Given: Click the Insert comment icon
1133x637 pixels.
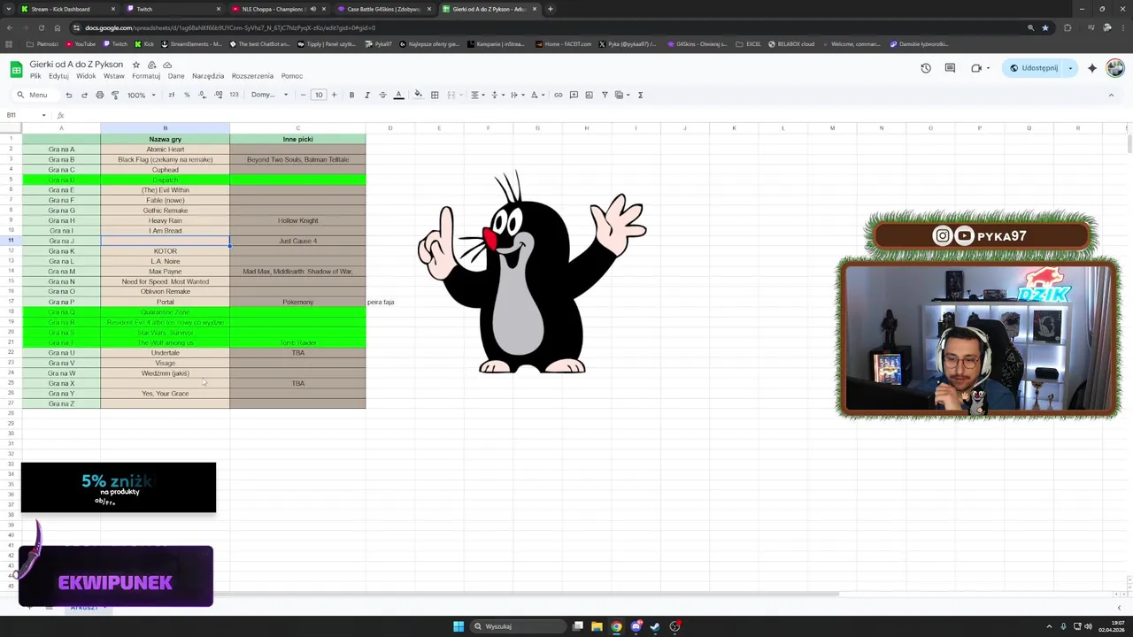Looking at the screenshot, I should (x=574, y=95).
